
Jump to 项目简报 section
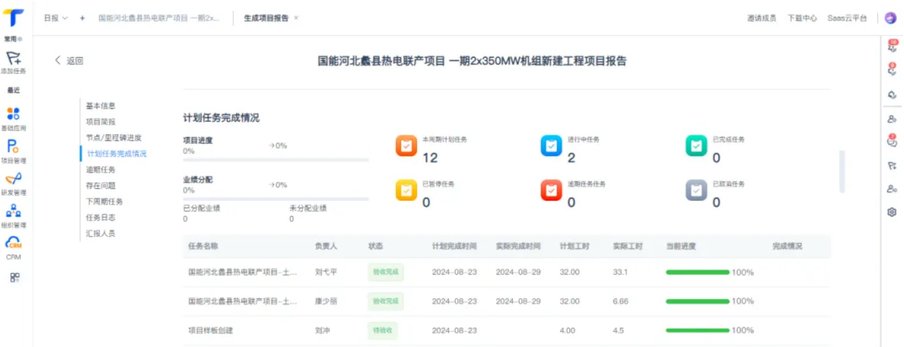(101, 122)
